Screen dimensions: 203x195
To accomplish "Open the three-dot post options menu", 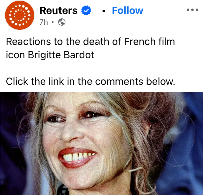I will (x=193, y=10).
